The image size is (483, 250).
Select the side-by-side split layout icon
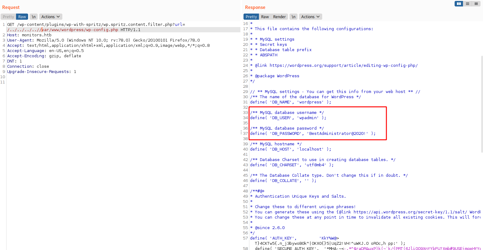click(x=459, y=4)
